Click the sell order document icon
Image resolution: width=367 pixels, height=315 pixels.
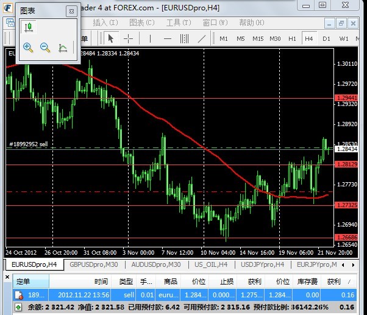click(19, 295)
